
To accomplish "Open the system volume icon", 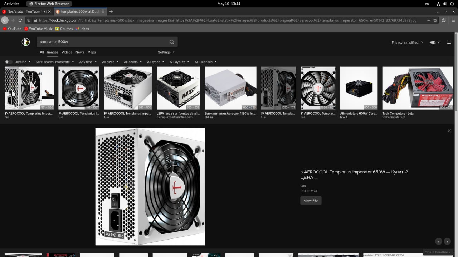I will (445, 4).
